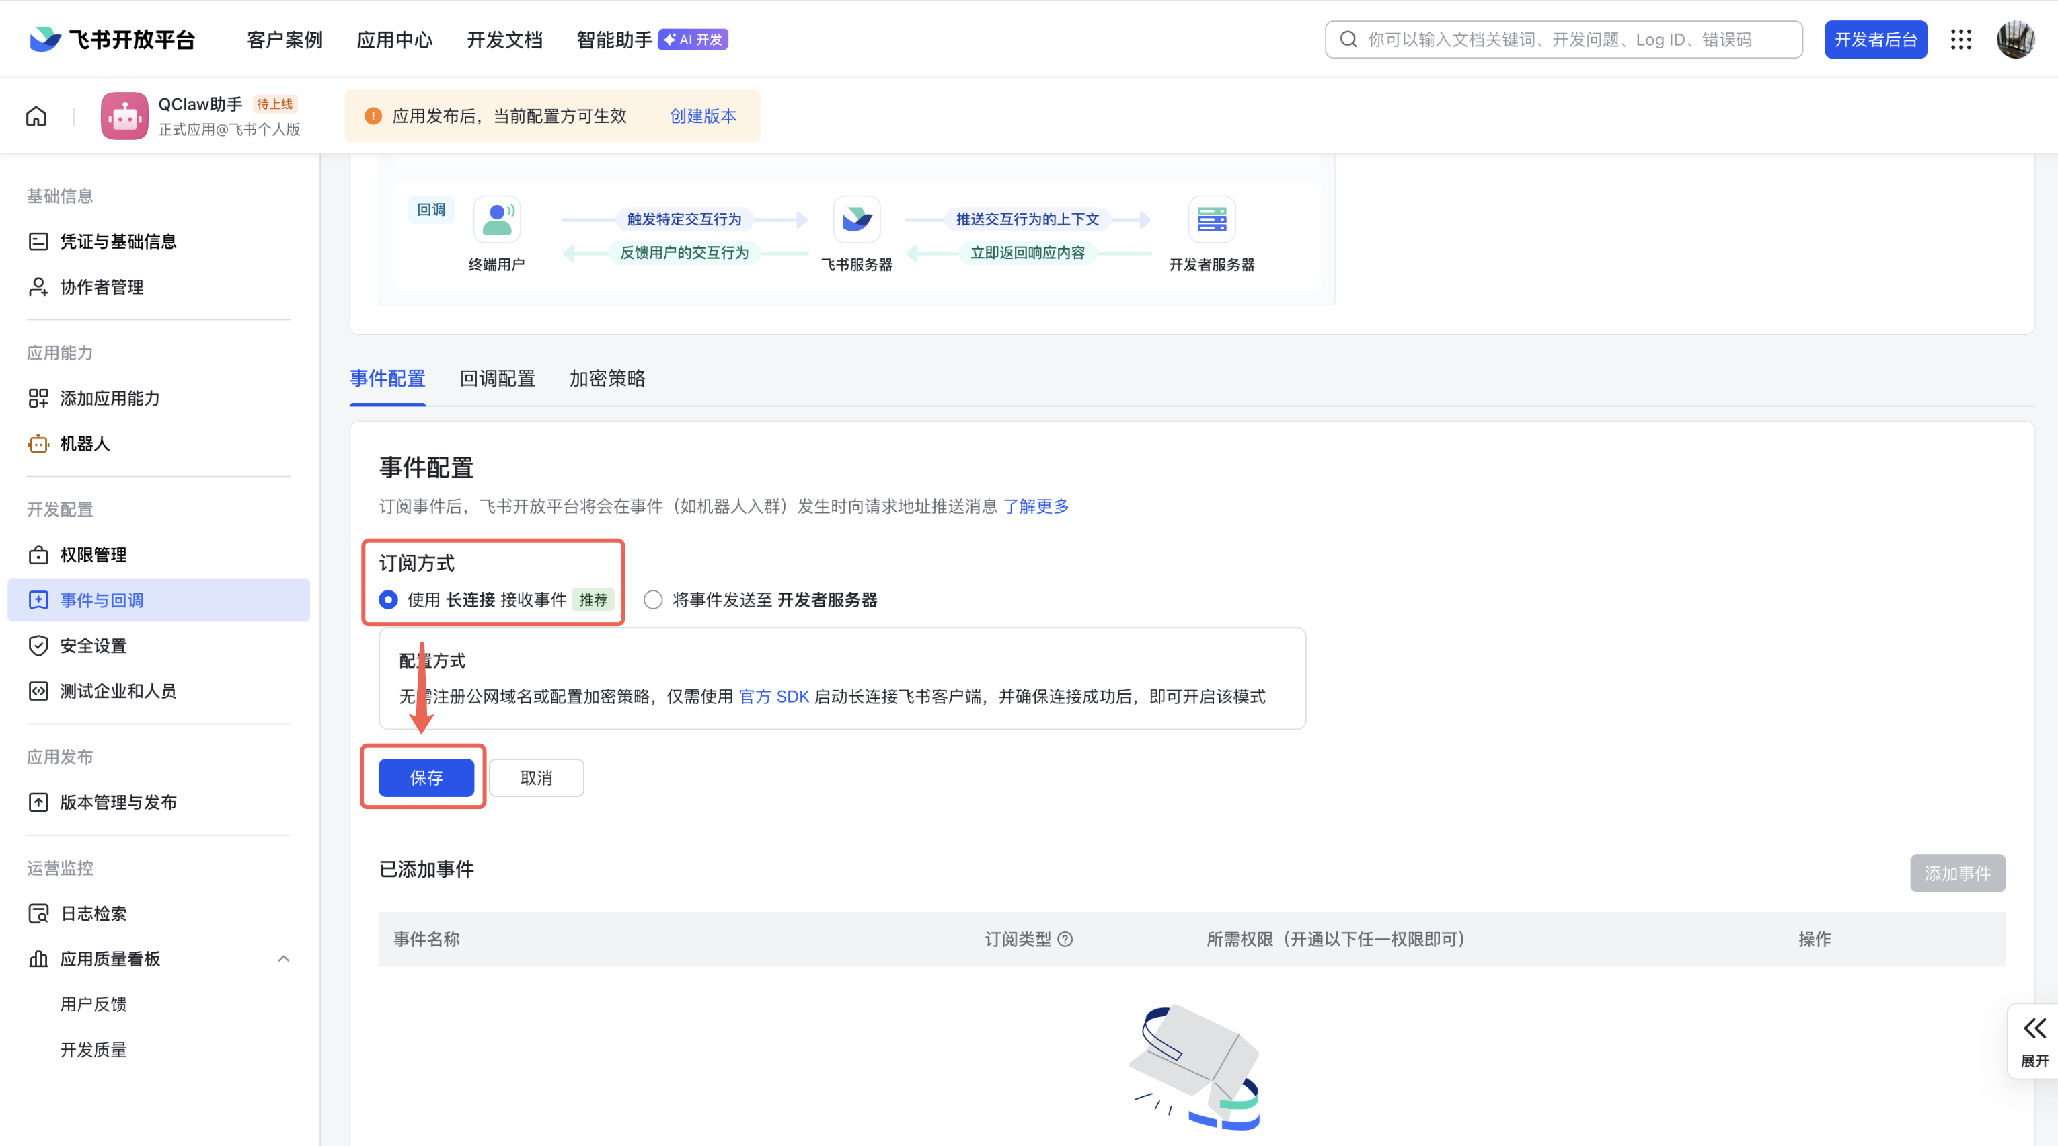This screenshot has width=2058, height=1146.
Task: Click the home icon in breadcrumb bar
Action: pos(36,116)
